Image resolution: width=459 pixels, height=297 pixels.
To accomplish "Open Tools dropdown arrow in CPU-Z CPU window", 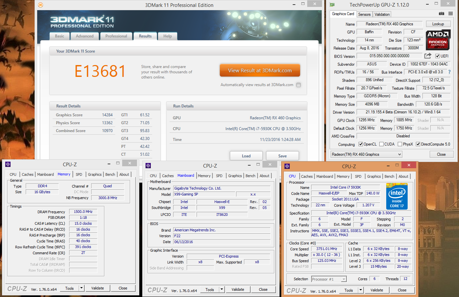I will pos(361,290).
